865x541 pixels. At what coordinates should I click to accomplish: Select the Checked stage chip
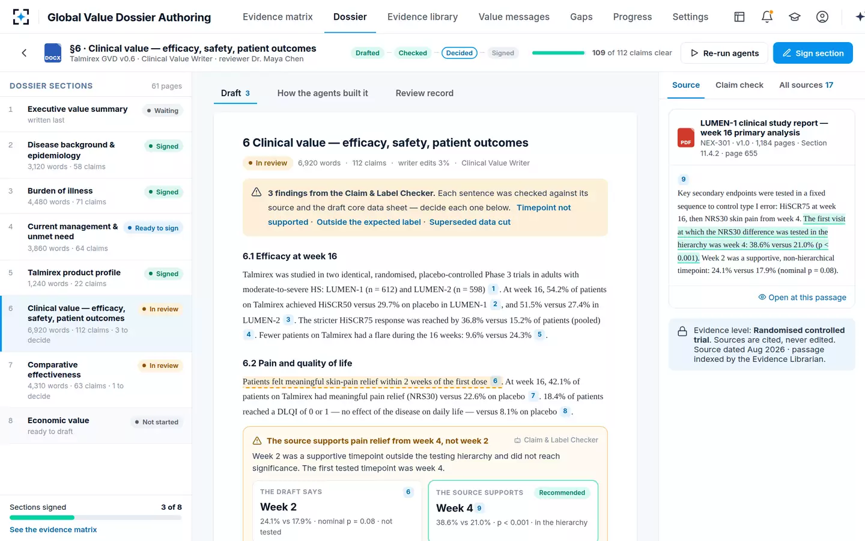[413, 53]
